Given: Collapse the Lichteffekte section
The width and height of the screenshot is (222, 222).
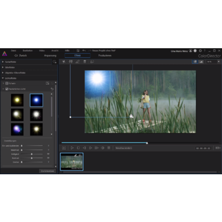Looking at the screenshot, I should click(x=3, y=78).
